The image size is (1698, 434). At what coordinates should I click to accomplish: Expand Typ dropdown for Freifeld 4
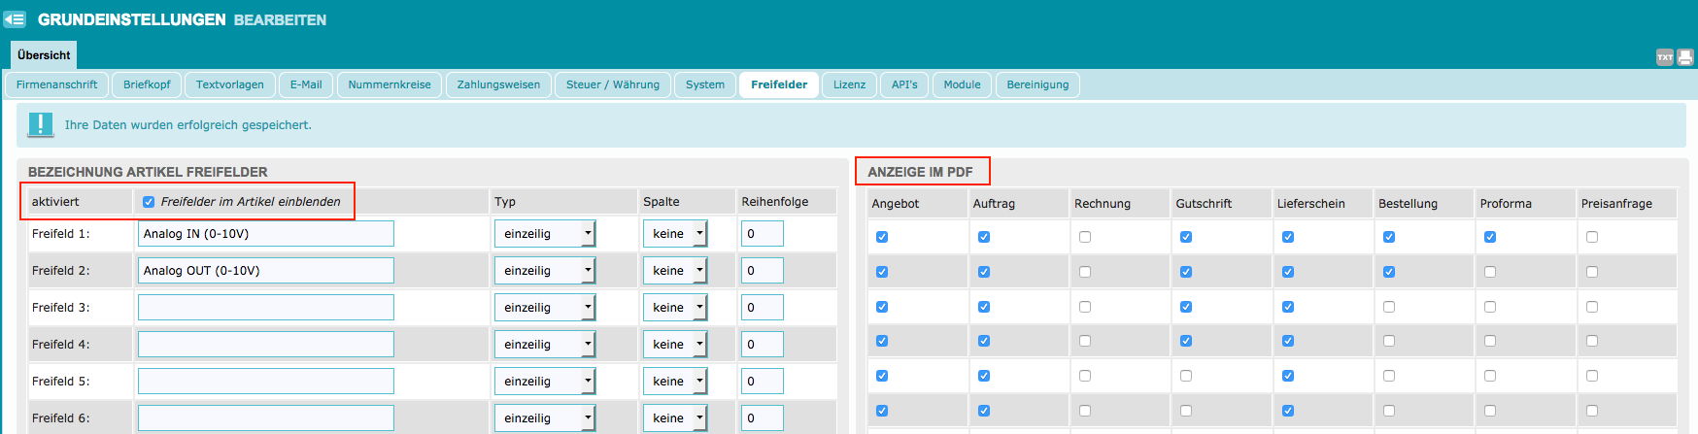tap(545, 345)
